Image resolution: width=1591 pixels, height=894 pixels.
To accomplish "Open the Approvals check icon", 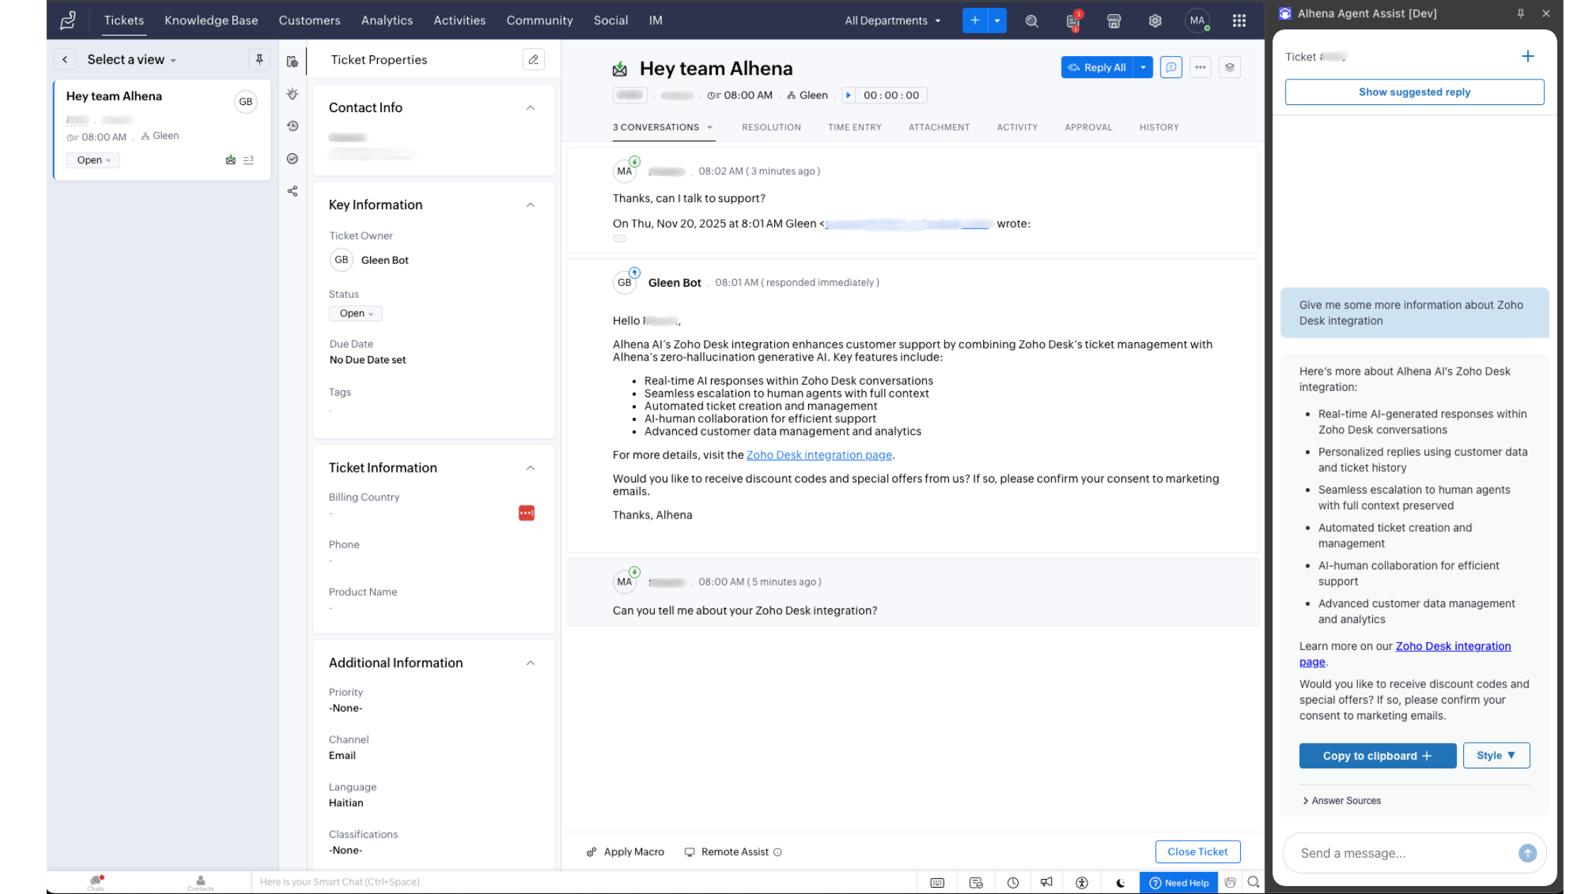I will pos(291,158).
